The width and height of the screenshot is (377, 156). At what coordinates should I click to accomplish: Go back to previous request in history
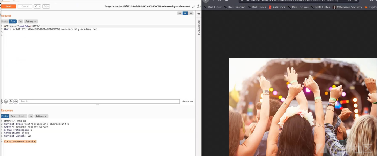coord(36,7)
